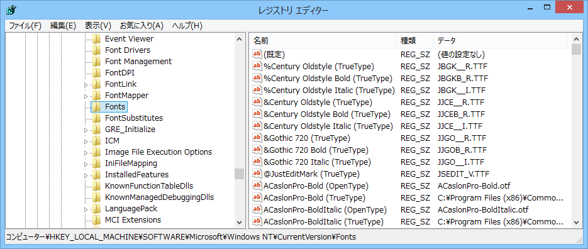Screen dimensions: 588x249
Task: Expand the InstalledFeatures tree node
Action: click(x=86, y=175)
